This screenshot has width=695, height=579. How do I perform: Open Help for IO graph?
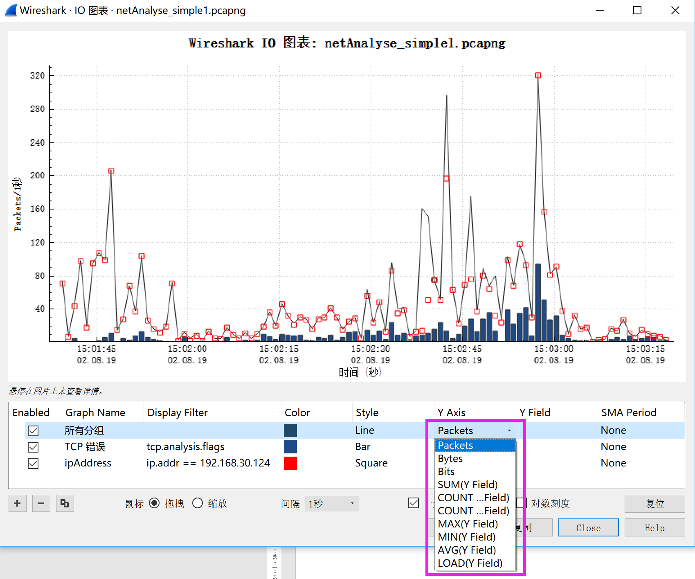coord(655,527)
